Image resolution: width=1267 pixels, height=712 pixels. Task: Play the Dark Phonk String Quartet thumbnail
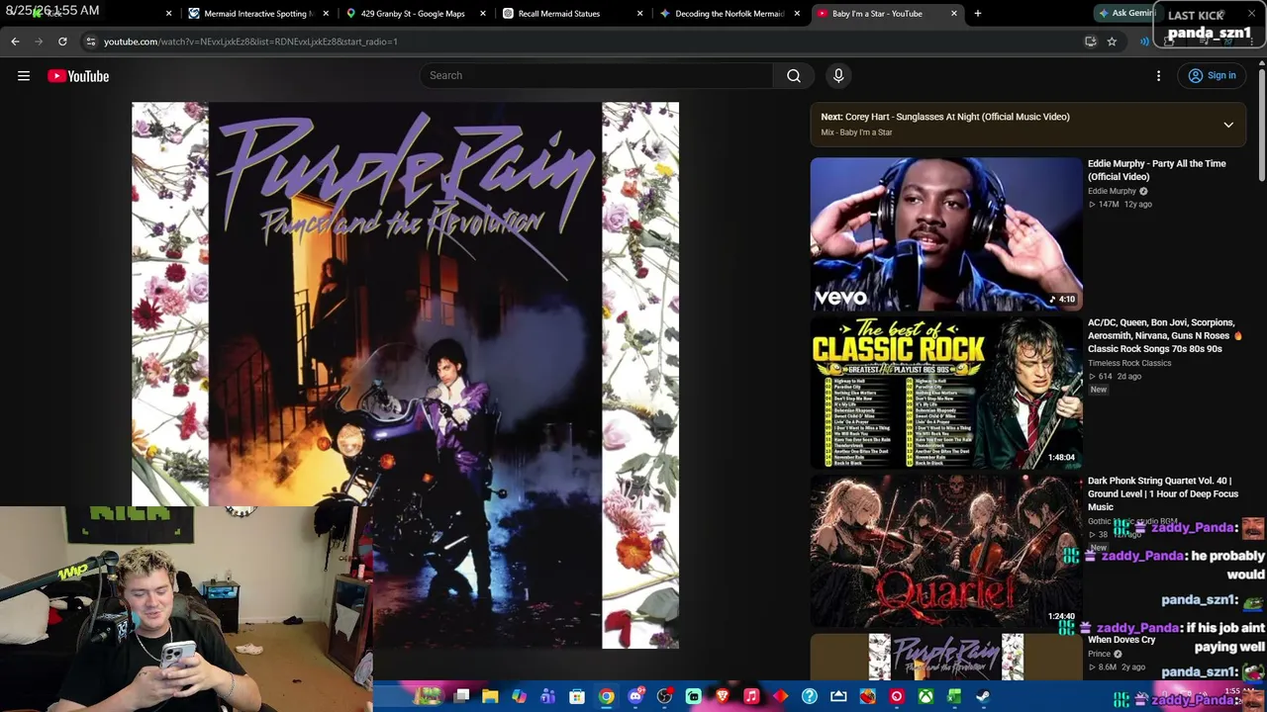[x=946, y=551]
